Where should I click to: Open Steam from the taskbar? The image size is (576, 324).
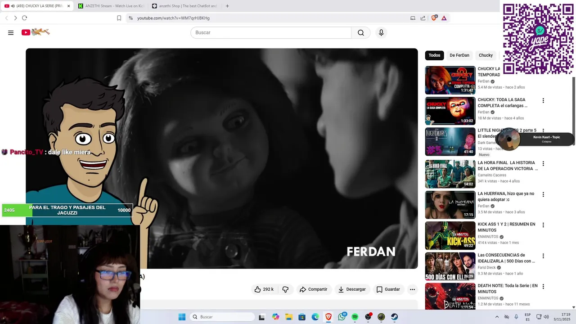(394, 317)
